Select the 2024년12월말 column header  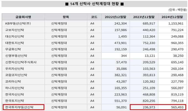172,17
